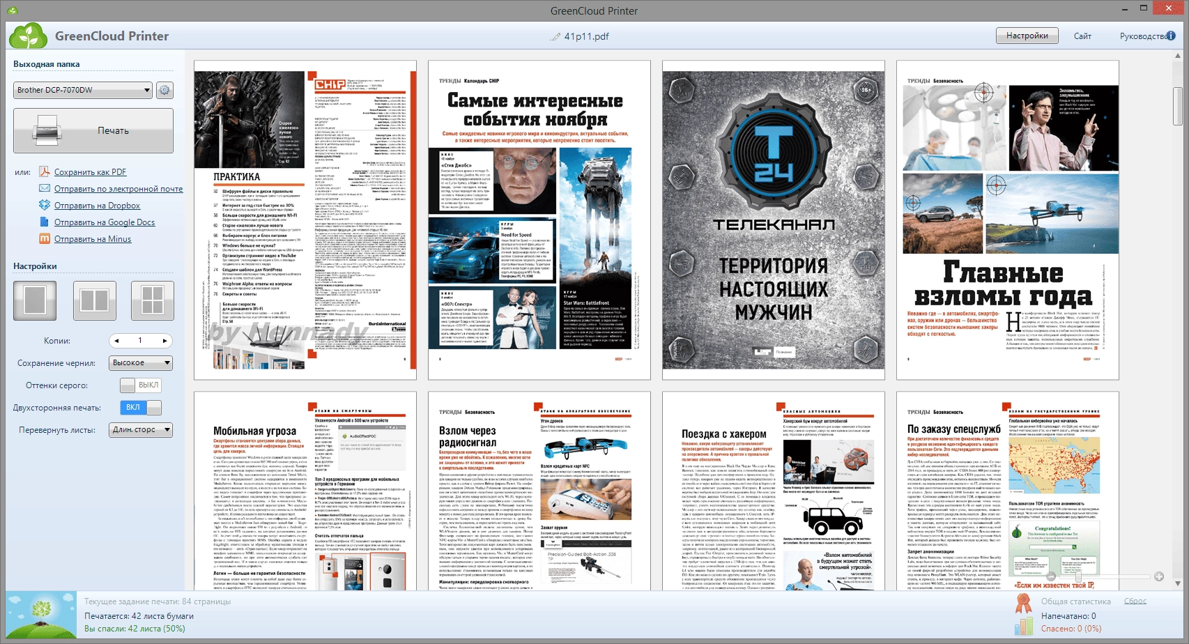This screenshot has width=1189, height=644.
Task: Select the T24 Телеканал page thumbnail
Action: point(774,220)
